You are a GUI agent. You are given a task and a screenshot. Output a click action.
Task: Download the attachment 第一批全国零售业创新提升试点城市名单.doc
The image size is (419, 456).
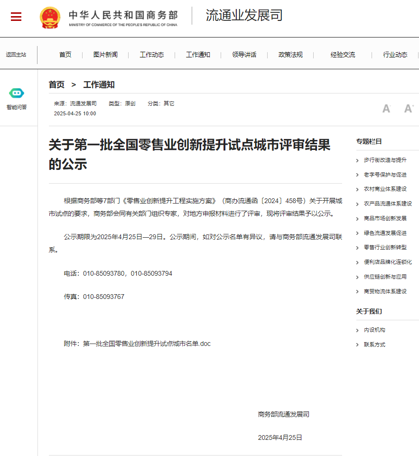(147, 344)
